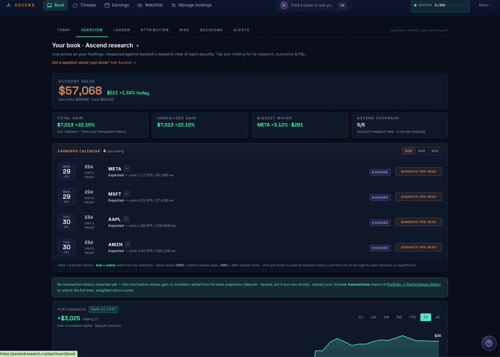Select the 60D earnings range
The width and height of the screenshot is (500, 357).
tap(422, 151)
